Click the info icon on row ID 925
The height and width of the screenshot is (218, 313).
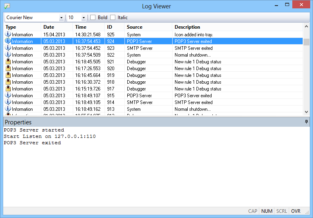click(8, 34)
